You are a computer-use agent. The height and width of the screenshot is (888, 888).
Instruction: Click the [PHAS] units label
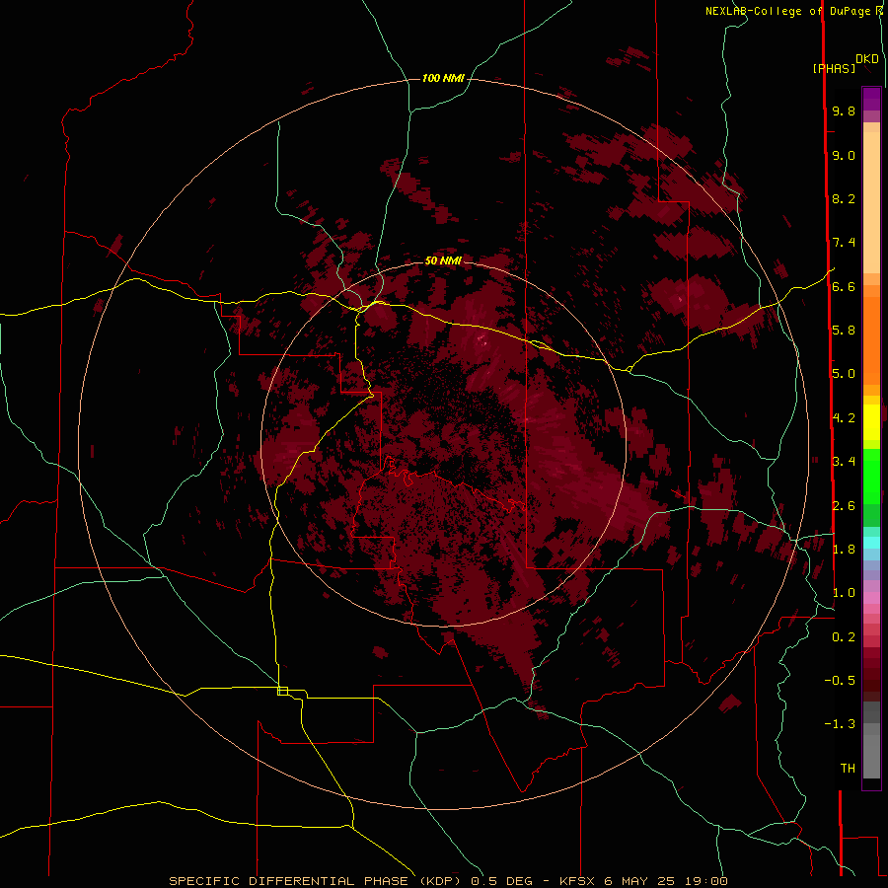coord(834,69)
